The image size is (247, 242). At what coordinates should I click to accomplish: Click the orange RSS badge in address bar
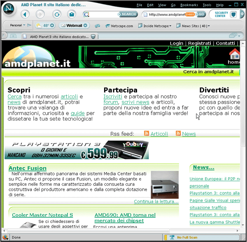click(x=190, y=14)
